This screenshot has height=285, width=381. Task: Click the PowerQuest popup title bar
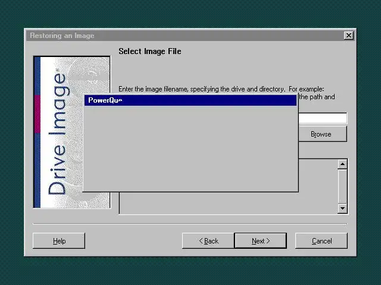(x=190, y=100)
